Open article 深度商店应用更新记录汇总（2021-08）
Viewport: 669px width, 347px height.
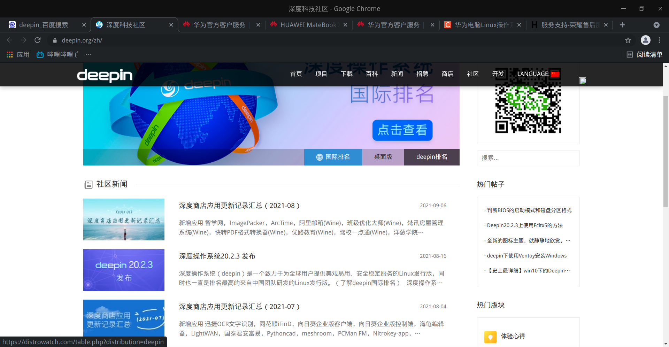click(x=239, y=206)
